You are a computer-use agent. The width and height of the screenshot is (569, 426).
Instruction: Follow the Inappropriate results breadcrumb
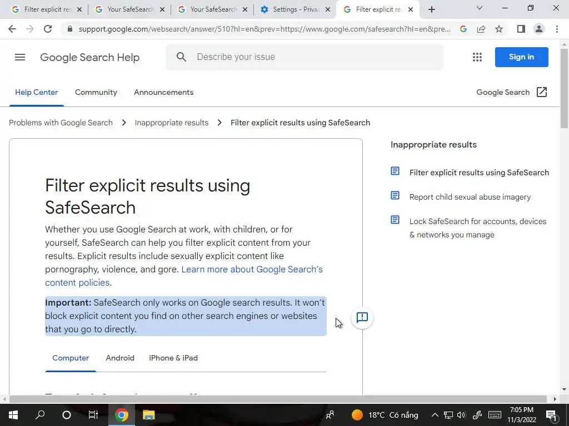click(172, 123)
